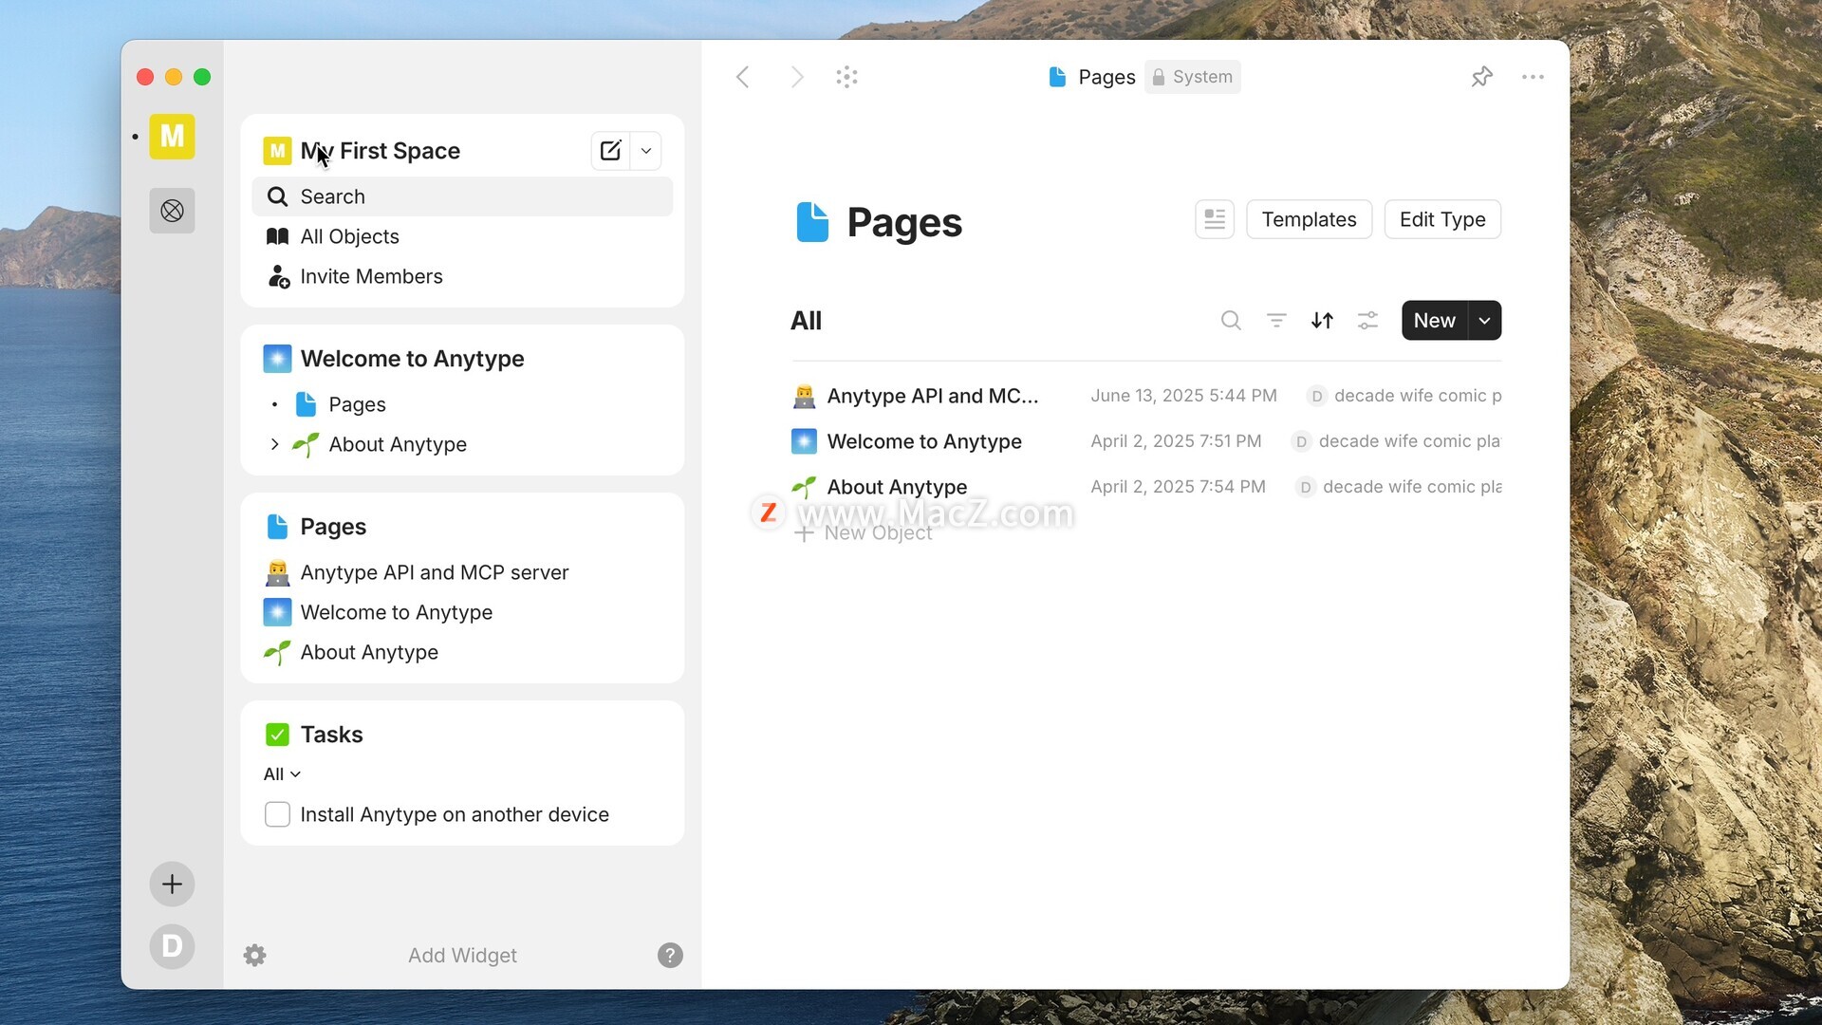
Task: Click creator name in Anytype API row
Action: click(1417, 396)
